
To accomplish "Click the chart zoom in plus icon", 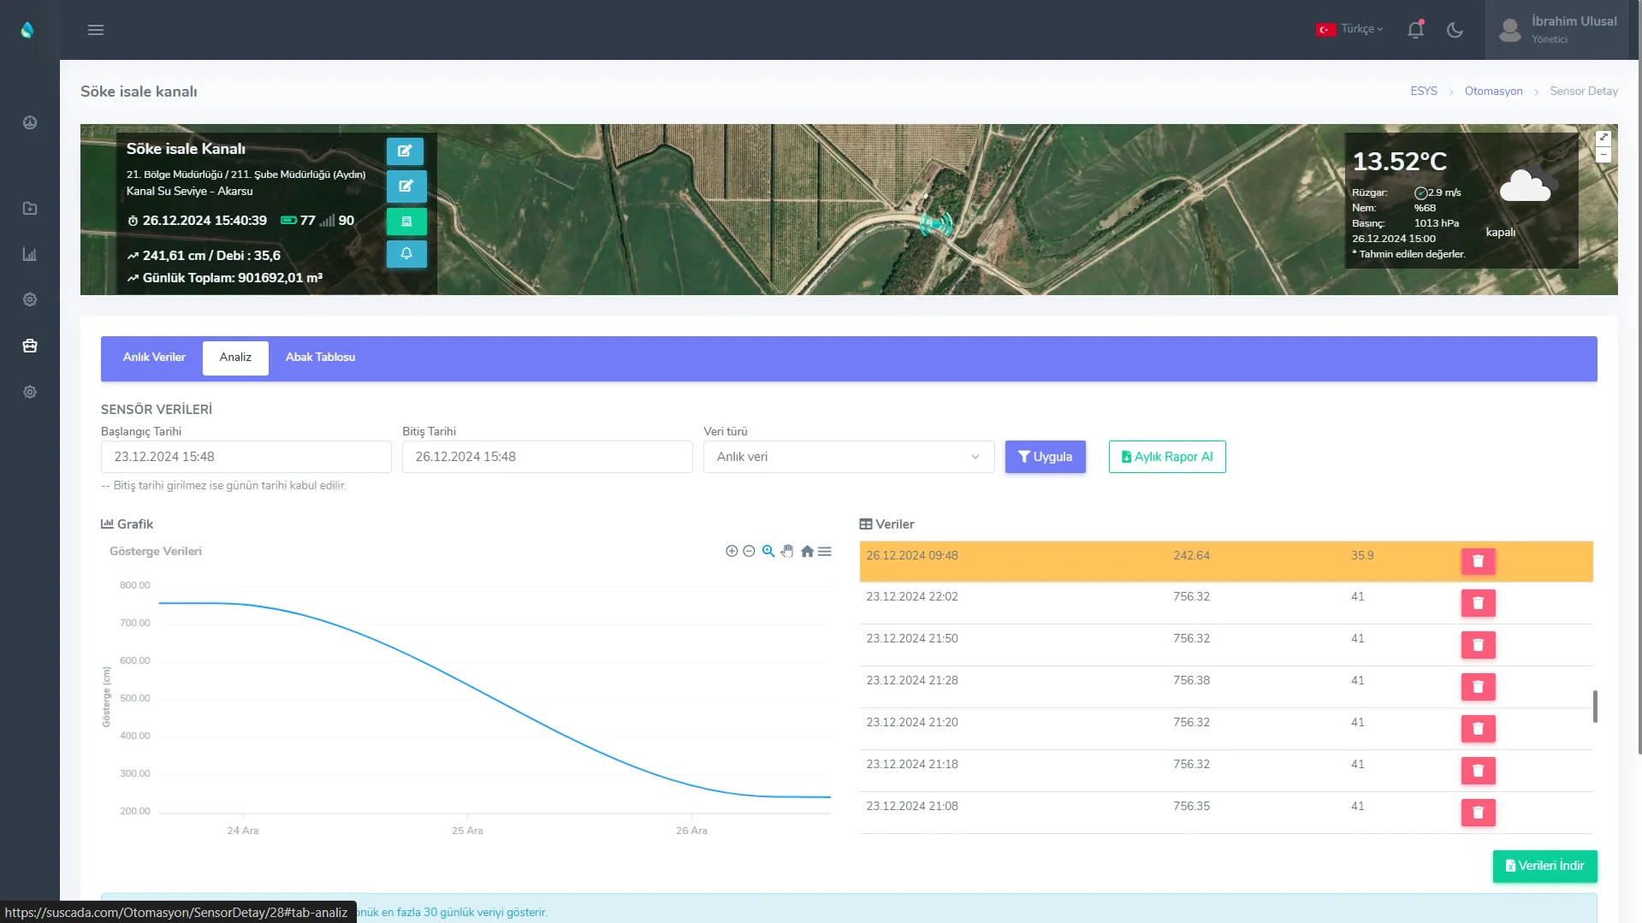I will pos(732,552).
